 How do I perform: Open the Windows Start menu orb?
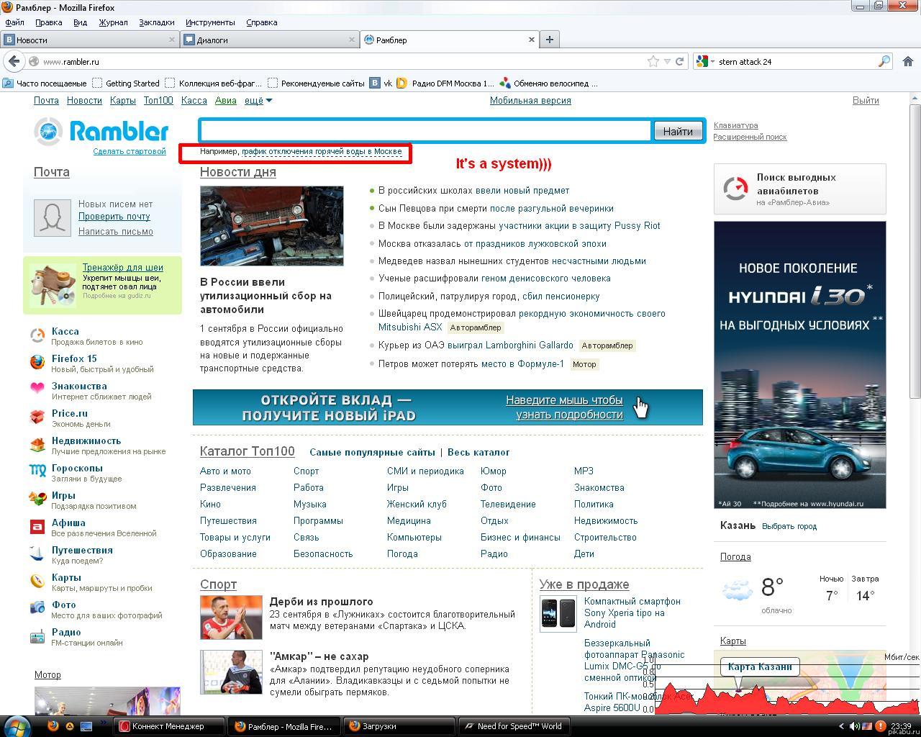pos(16,725)
